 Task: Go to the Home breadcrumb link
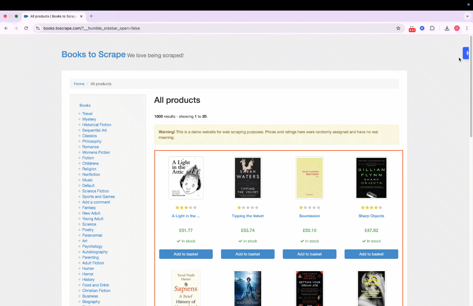79,84
